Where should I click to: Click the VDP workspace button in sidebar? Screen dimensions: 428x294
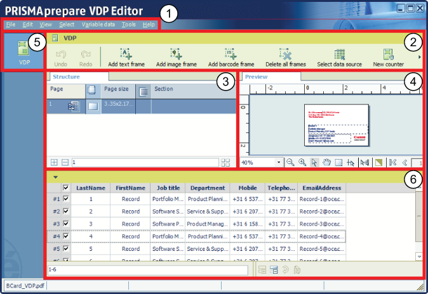point(24,52)
